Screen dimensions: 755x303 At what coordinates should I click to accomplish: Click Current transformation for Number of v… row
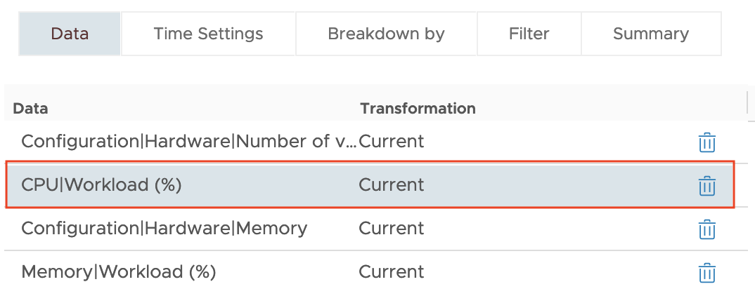(391, 142)
